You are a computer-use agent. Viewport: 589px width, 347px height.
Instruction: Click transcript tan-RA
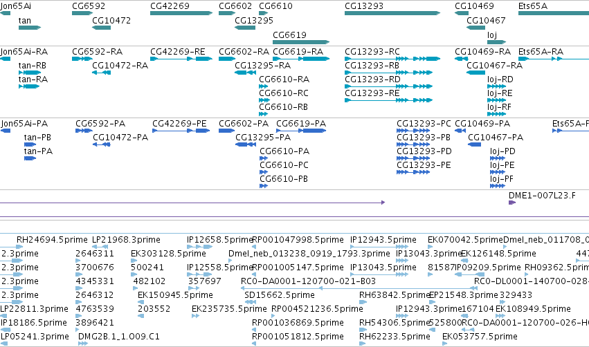pos(33,79)
